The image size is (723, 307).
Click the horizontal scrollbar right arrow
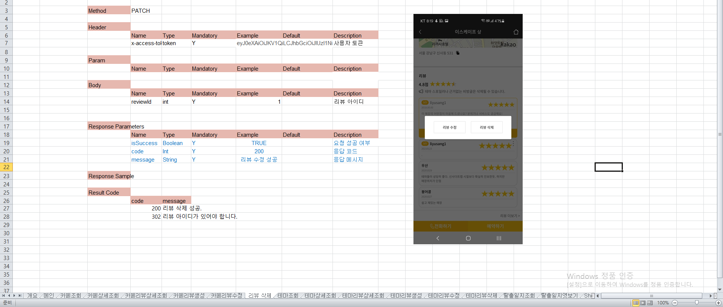pos(711,296)
